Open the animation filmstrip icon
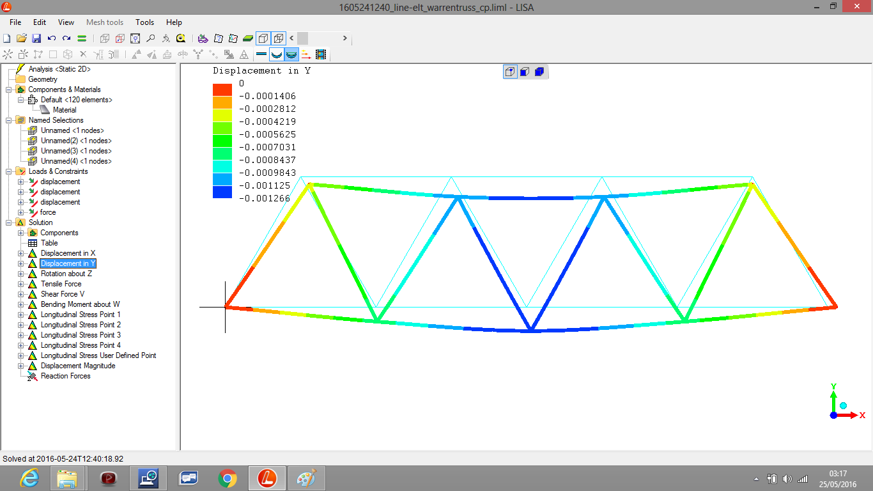This screenshot has height=491, width=873. coord(321,55)
